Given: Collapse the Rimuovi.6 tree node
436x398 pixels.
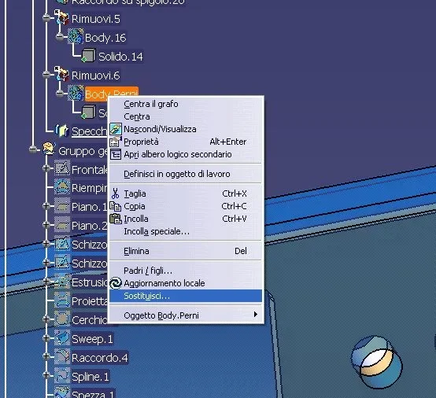Looking at the screenshot, I should tap(46, 75).
